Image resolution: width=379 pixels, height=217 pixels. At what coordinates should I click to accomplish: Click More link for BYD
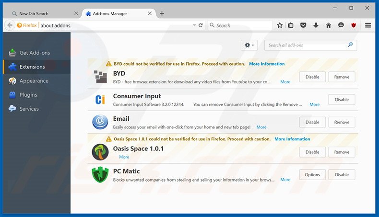(285, 82)
